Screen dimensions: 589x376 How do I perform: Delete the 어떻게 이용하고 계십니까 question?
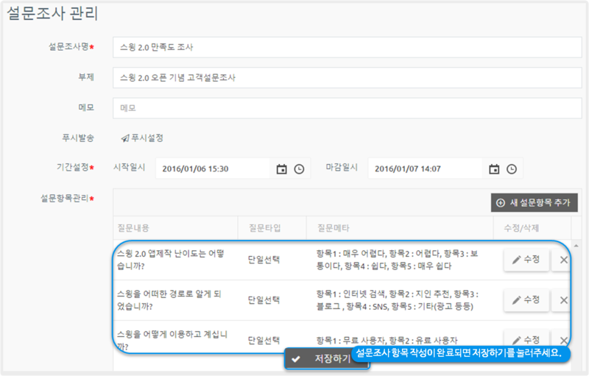563,340
